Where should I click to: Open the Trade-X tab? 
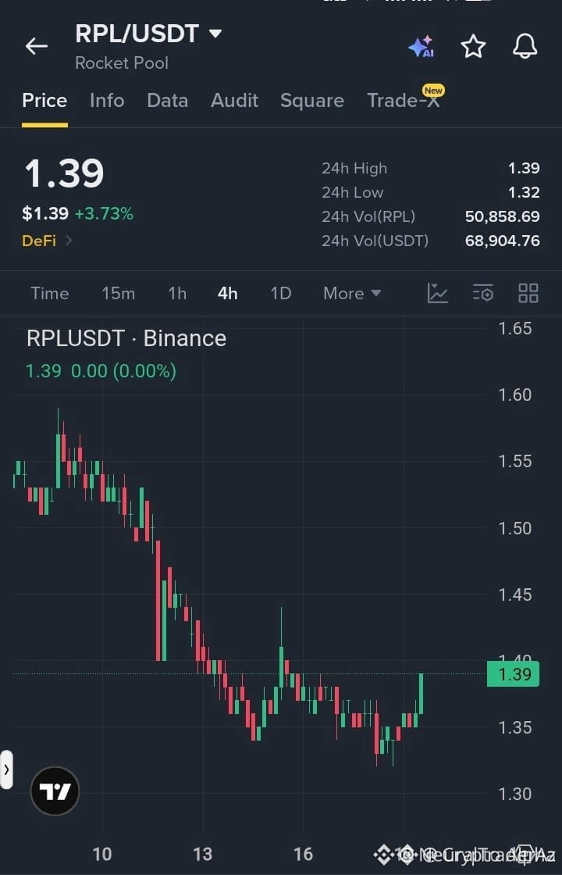(x=403, y=101)
